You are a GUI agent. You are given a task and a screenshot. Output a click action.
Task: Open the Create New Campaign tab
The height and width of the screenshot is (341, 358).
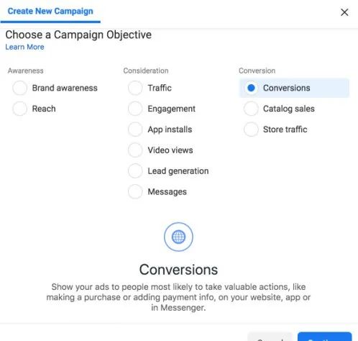pos(50,12)
